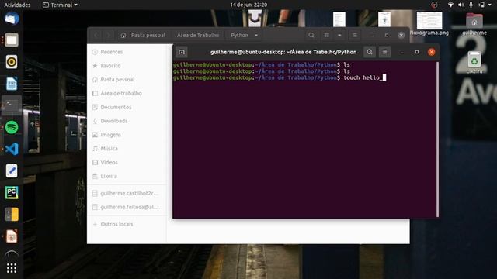Open Thunderbird mail from the dock
The height and width of the screenshot is (279, 497).
pyautogui.click(x=12, y=19)
